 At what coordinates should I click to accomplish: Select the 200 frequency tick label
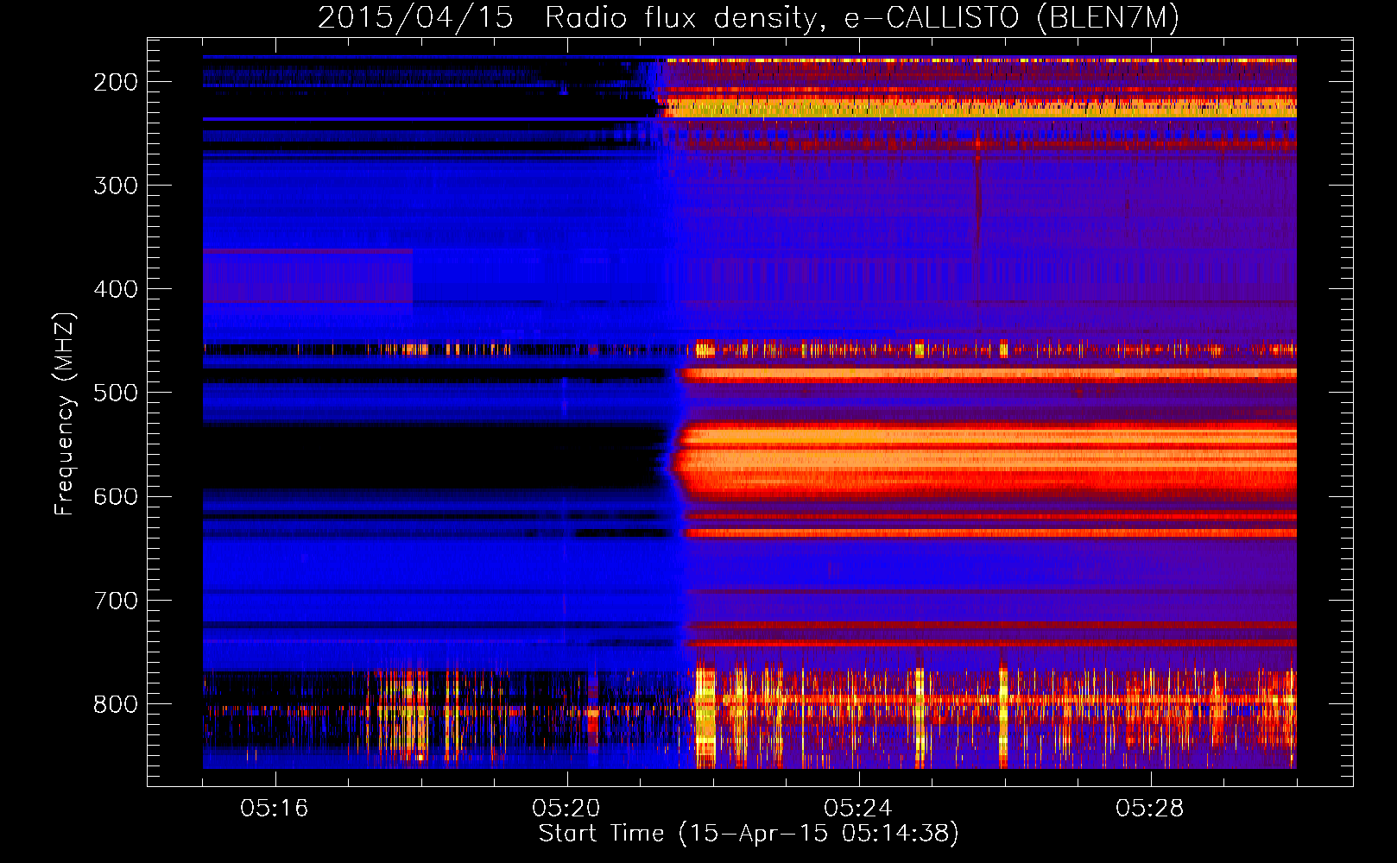115,82
